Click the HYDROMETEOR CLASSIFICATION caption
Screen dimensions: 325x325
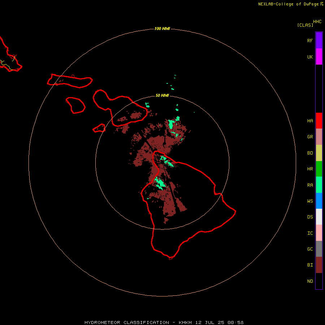(x=127, y=322)
